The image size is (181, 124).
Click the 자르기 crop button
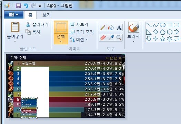[x=79, y=24]
